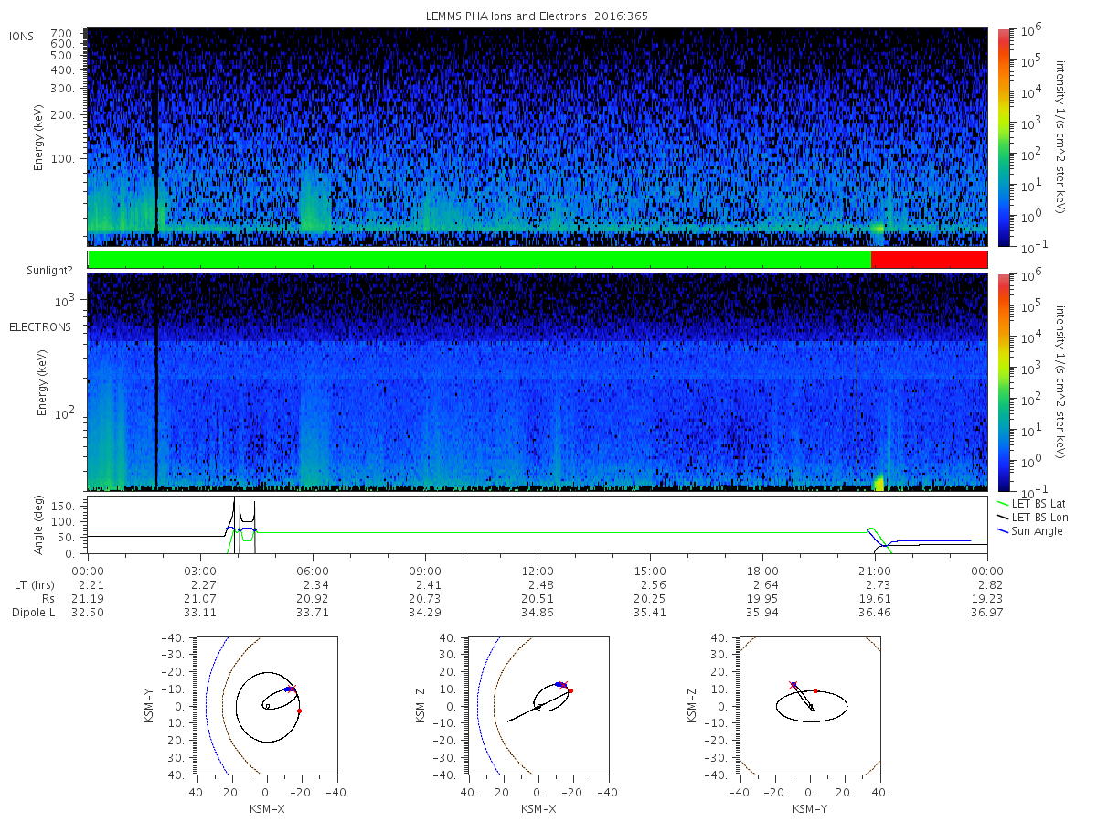The height and width of the screenshot is (823, 1097).
Task: Click the electrons 'Energy (keV)' axis label
Action: coord(42,381)
